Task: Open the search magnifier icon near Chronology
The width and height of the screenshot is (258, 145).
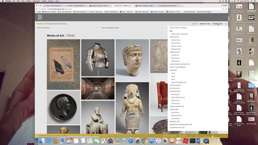Action: [x=226, y=24]
